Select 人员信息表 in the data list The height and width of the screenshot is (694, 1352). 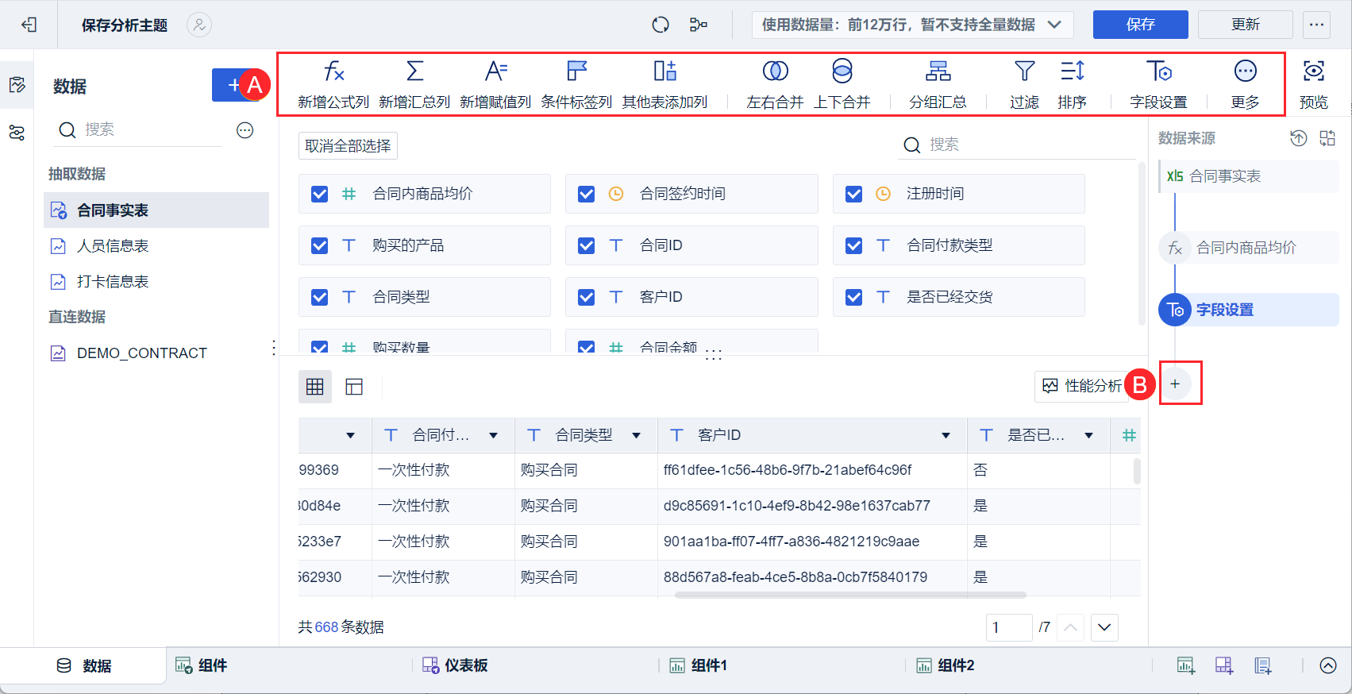click(156, 246)
